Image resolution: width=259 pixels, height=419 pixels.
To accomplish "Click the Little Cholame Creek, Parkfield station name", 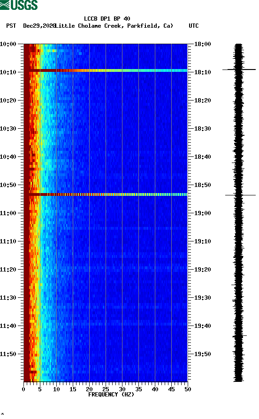I will click(114, 26).
